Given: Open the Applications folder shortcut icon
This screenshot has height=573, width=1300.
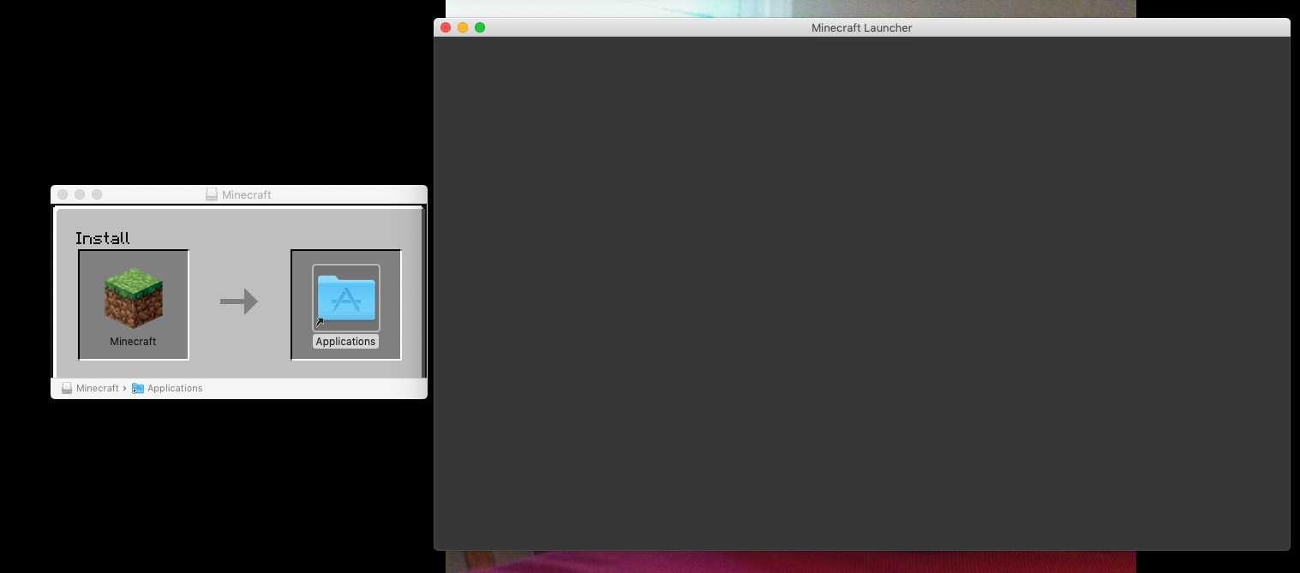Looking at the screenshot, I should (x=346, y=298).
